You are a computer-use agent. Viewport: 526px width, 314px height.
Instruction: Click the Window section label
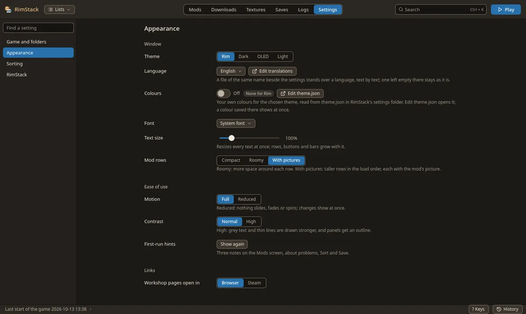(x=153, y=44)
